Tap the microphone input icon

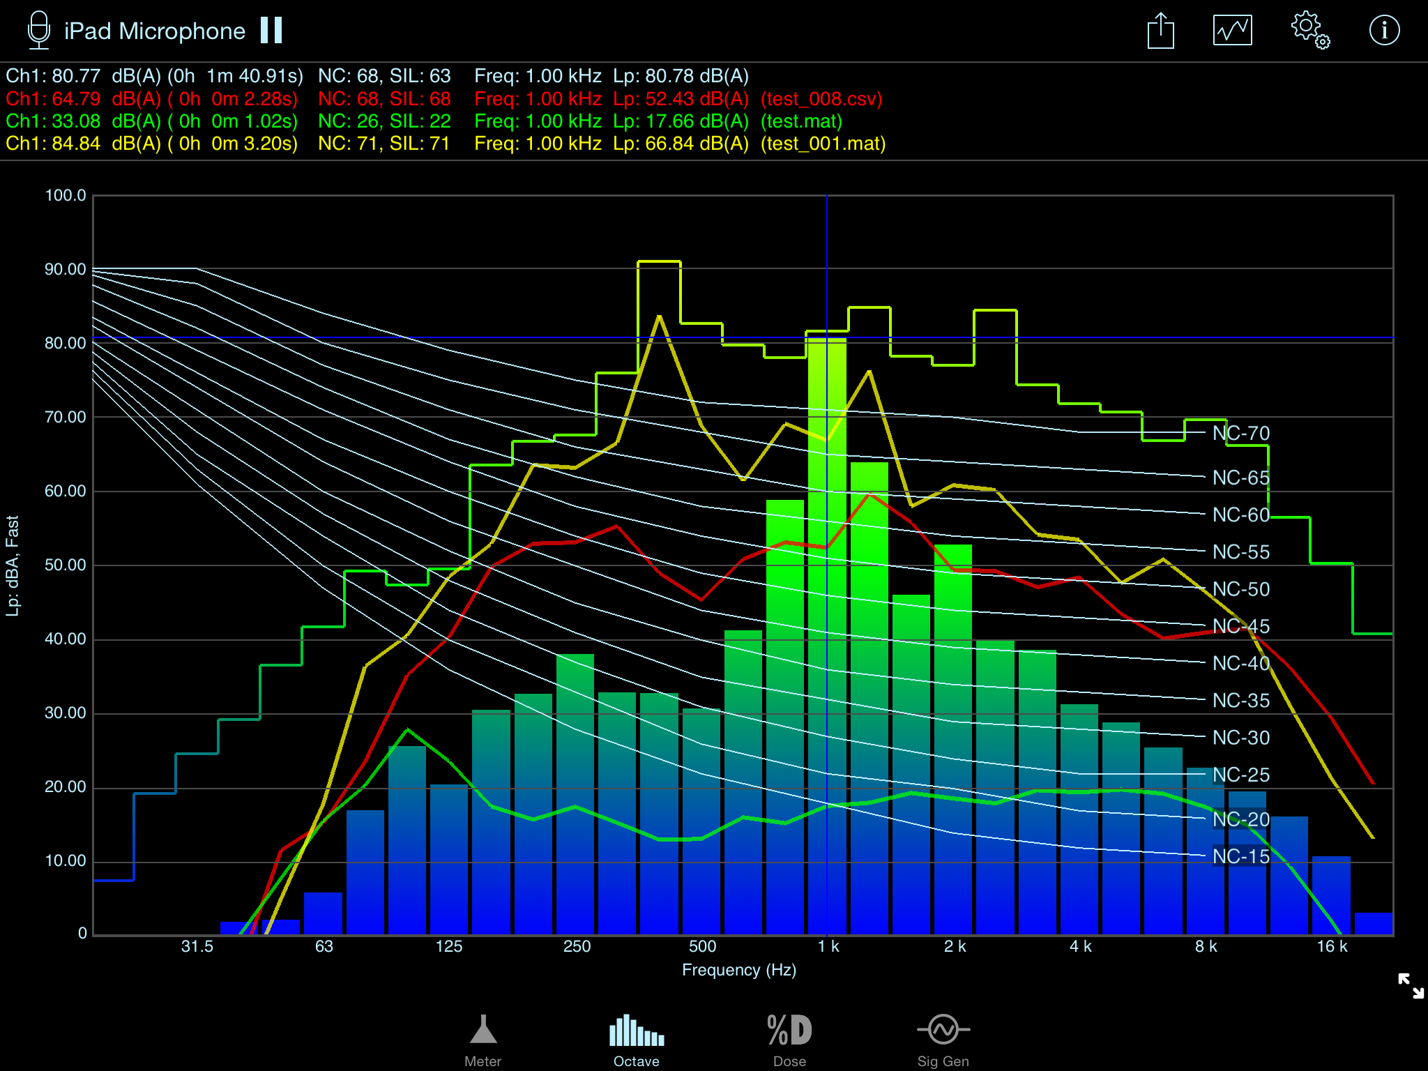pos(39,31)
